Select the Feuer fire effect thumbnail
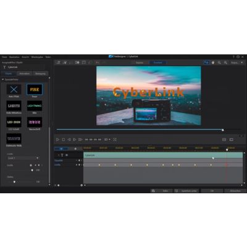This screenshot has width=247, height=247. (35, 90)
